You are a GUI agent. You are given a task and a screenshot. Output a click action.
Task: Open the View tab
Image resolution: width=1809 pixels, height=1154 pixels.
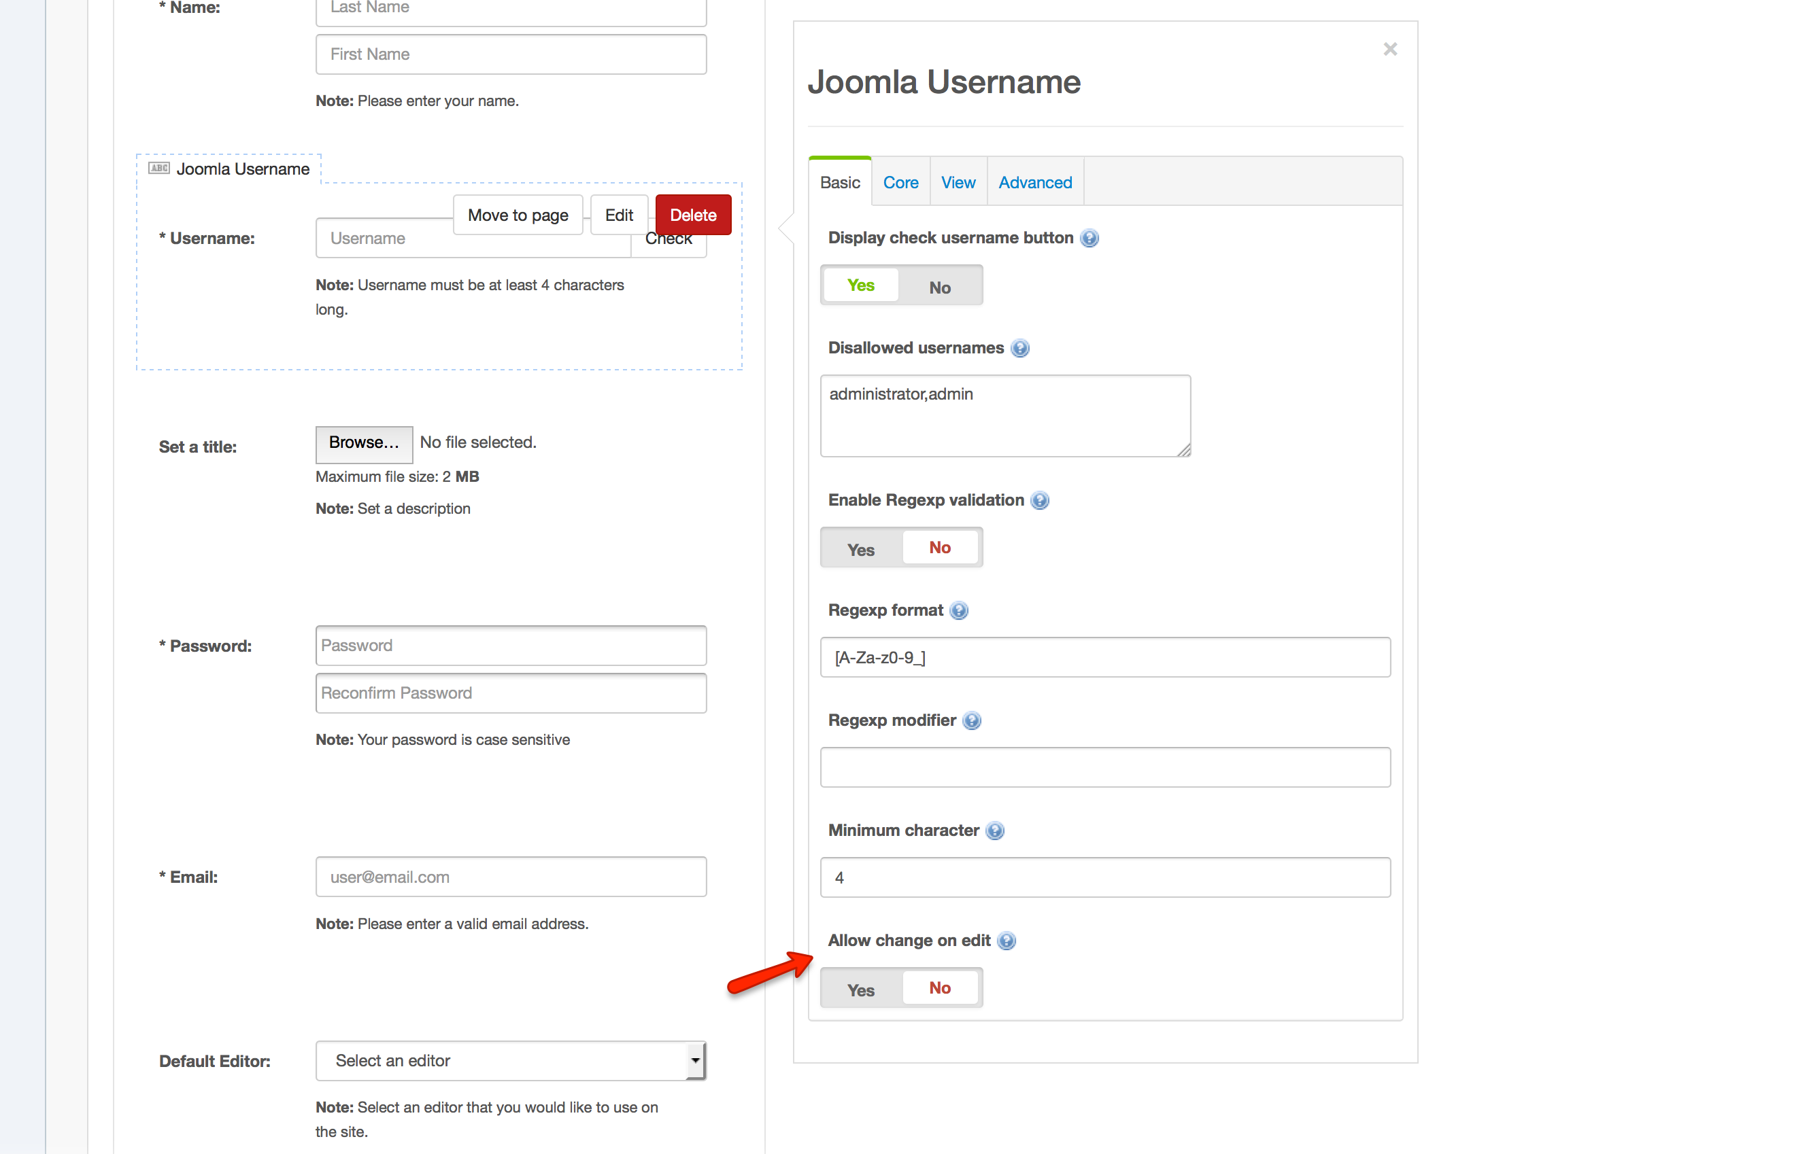tap(958, 182)
